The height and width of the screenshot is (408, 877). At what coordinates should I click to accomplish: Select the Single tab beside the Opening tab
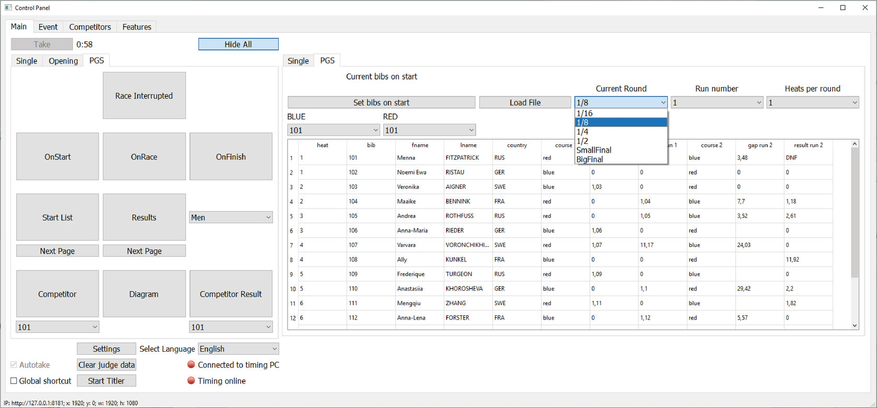coord(27,61)
